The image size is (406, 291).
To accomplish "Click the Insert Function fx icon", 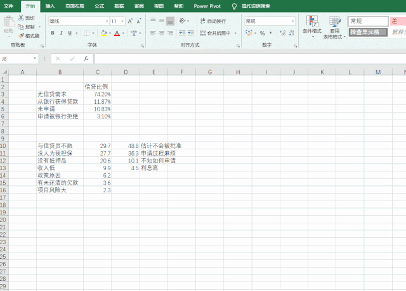I will (x=86, y=58).
